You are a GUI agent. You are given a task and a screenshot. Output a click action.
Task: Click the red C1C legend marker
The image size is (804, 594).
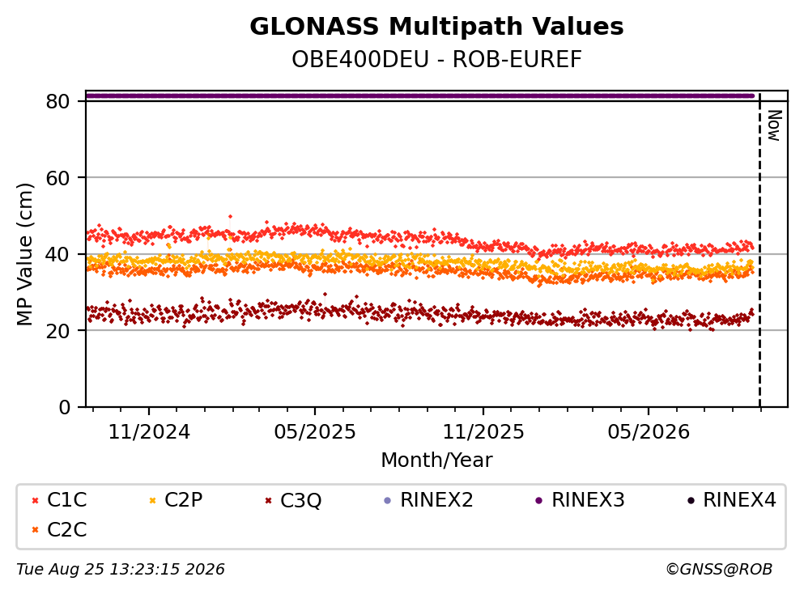[35, 500]
